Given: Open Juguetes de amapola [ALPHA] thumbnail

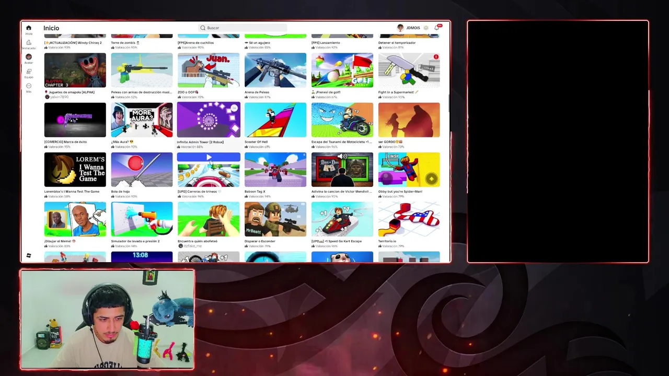Looking at the screenshot, I should click(75, 70).
